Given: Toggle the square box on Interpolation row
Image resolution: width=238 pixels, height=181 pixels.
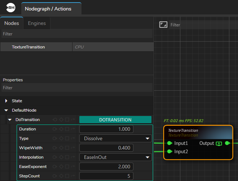Looking at the screenshot, I should click(x=67, y=157).
